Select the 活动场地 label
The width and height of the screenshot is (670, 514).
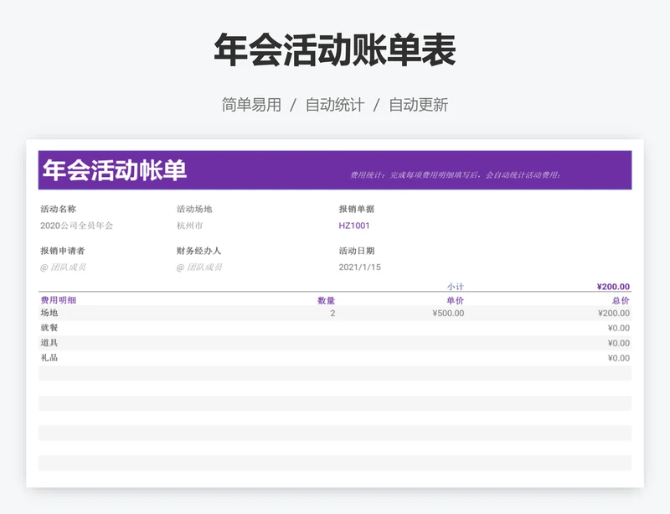tap(194, 209)
